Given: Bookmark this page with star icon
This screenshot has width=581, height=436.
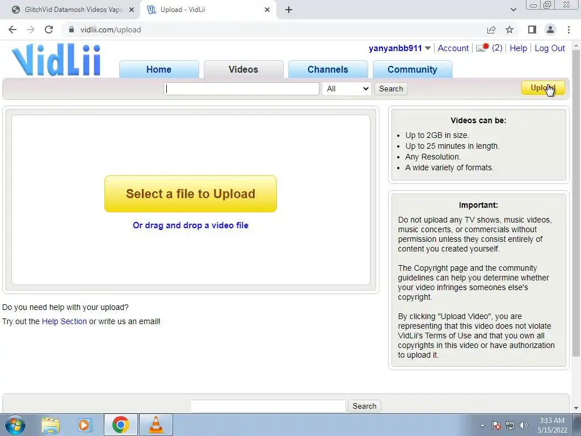Looking at the screenshot, I should coord(510,30).
